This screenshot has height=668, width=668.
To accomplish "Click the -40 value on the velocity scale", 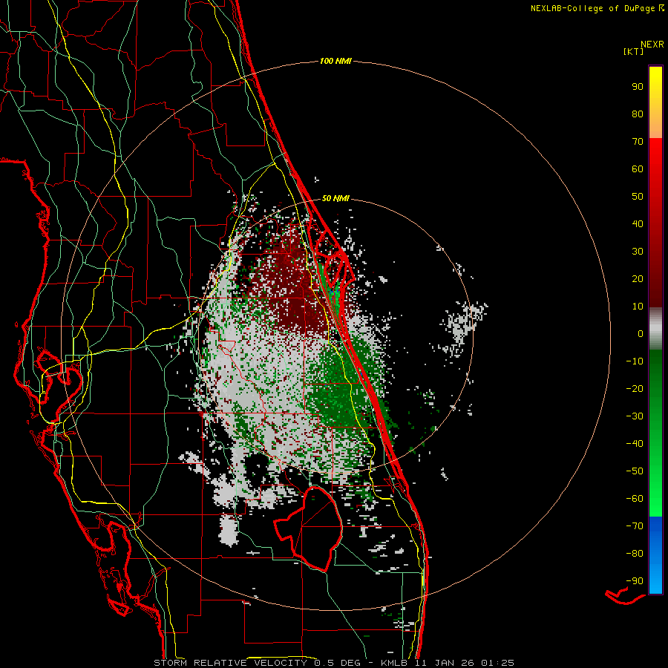I will click(635, 444).
